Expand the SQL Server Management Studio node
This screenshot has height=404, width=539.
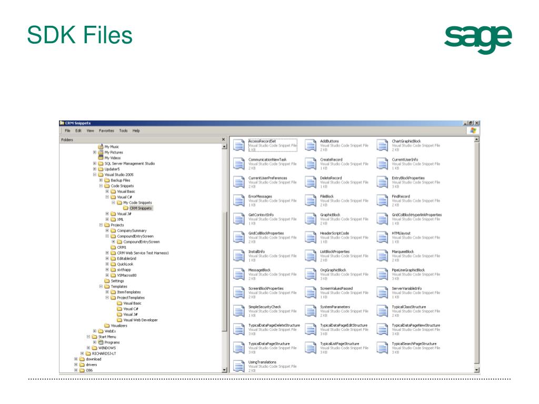(x=95, y=164)
